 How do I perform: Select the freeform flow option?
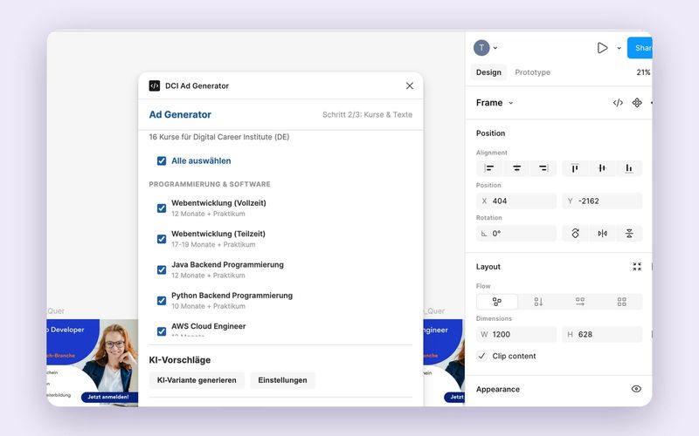[x=497, y=302]
